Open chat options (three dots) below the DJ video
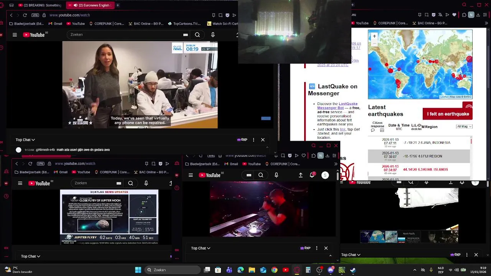Viewport: 491px width, 276px height. click(317, 248)
